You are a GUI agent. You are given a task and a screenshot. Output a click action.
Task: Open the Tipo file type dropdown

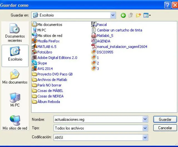pyautogui.click(x=145, y=128)
